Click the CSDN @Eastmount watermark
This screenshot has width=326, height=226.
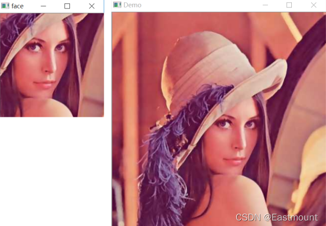point(277,218)
